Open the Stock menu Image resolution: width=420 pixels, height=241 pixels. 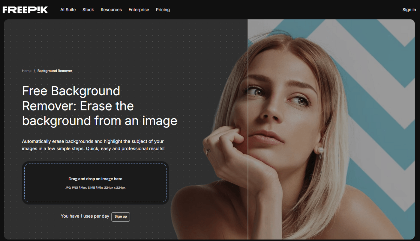[x=88, y=10]
